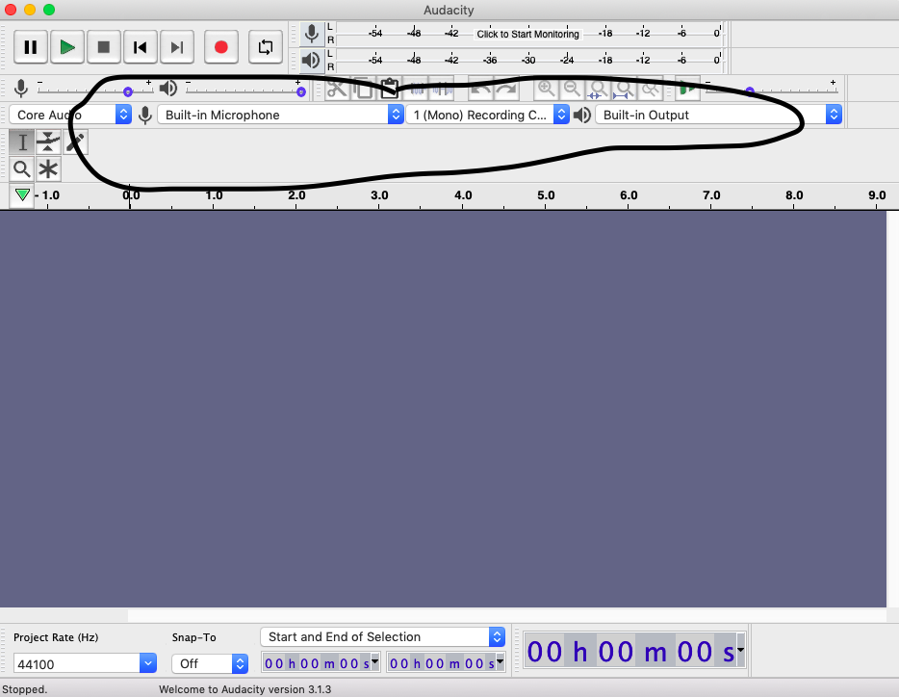Adjust the recording volume slider
Screen dimensions: 899x697
[x=95, y=89]
